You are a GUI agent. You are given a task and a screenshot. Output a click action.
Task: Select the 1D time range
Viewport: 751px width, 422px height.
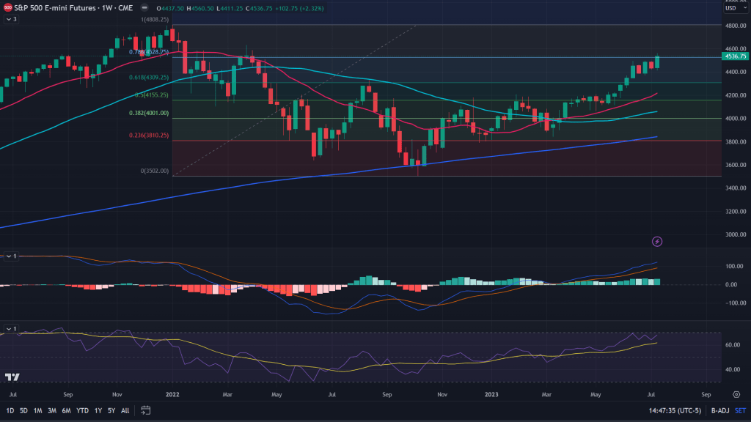[10, 410]
